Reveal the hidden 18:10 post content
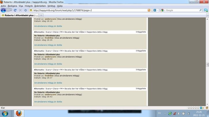 coord(48,26)
